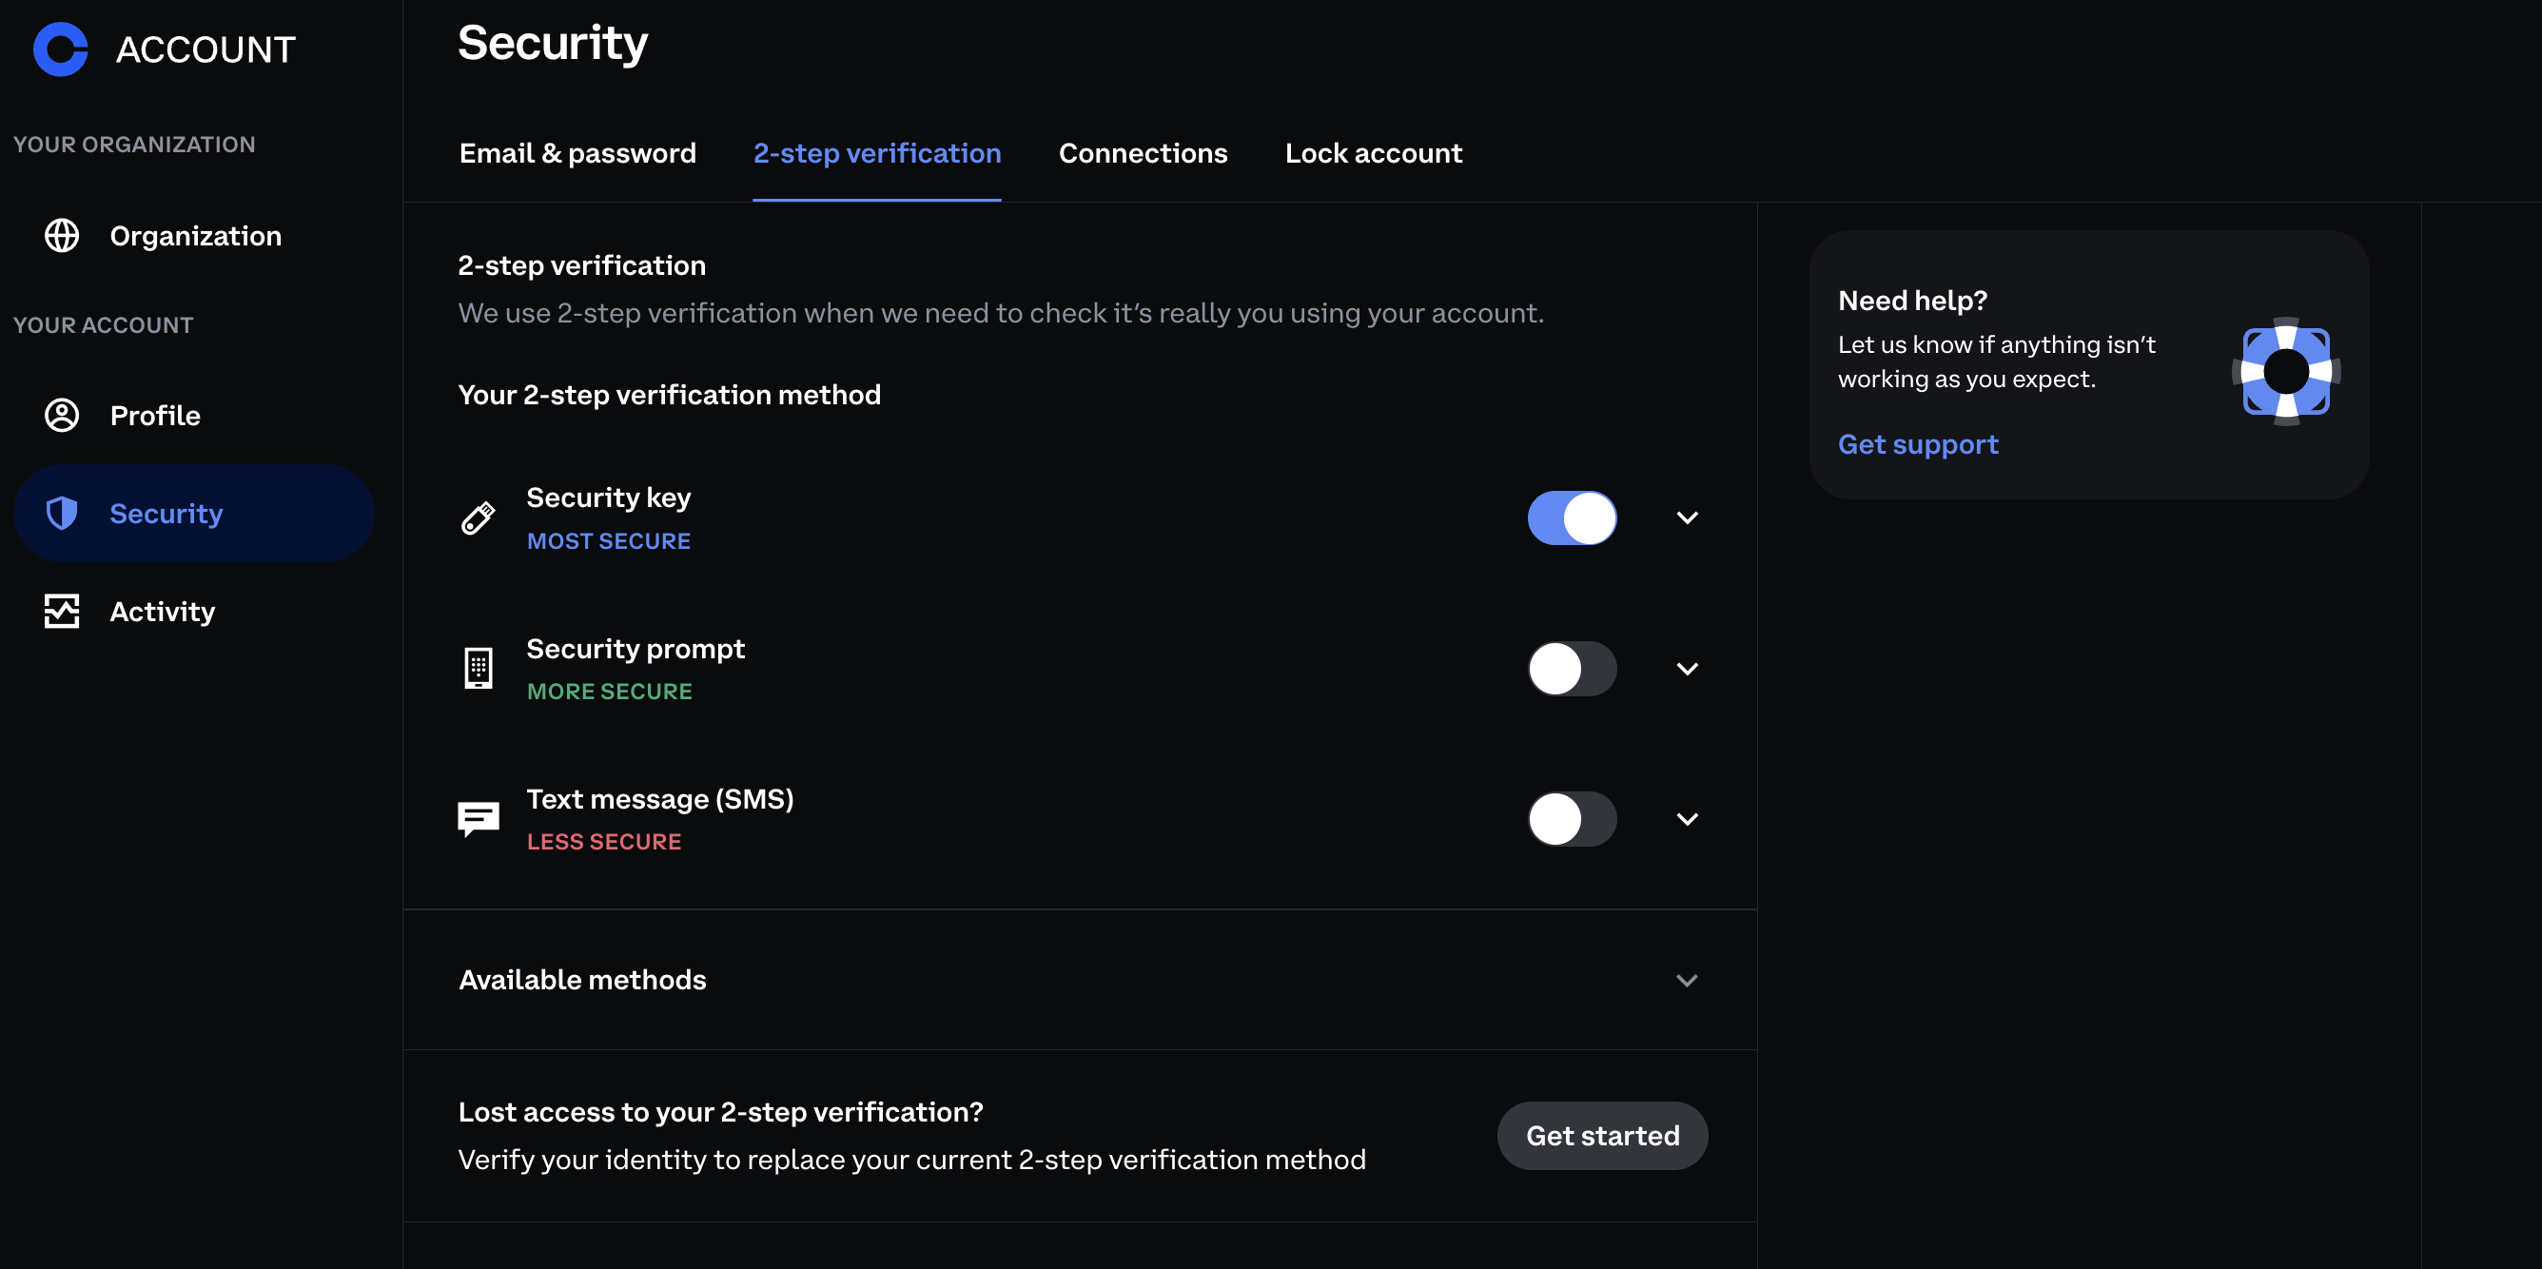Click the Organization globe icon
Image resolution: width=2542 pixels, height=1269 pixels.
pos(62,236)
